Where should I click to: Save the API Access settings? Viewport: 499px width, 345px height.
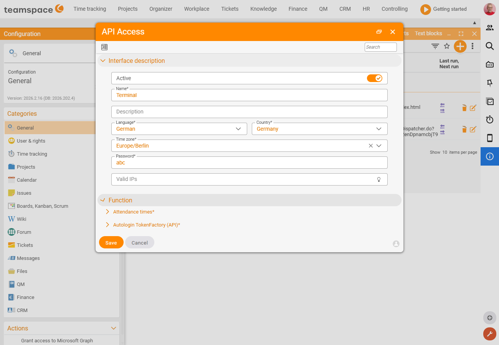tap(111, 243)
